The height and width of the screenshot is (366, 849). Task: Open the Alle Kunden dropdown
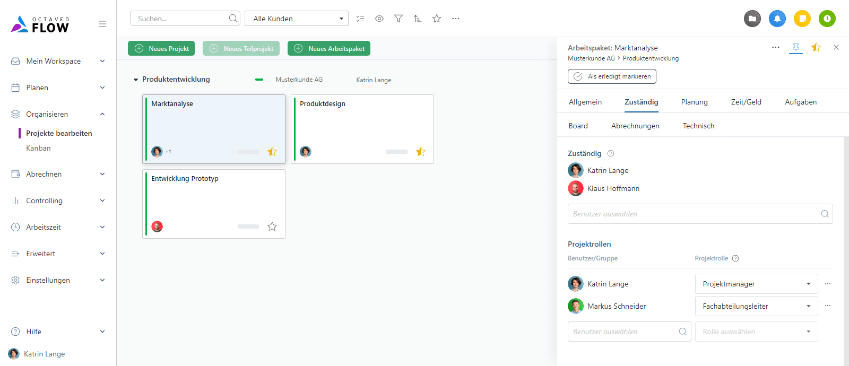point(296,19)
